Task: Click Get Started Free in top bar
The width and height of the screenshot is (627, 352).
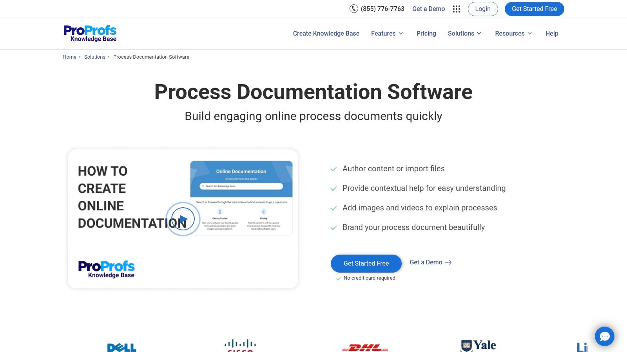Action: pos(535,9)
